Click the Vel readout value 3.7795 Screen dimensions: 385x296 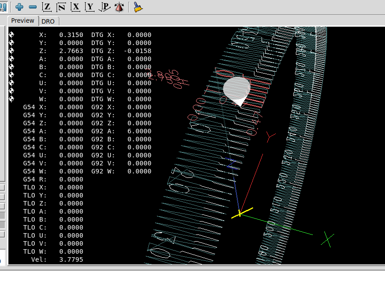tap(71, 259)
